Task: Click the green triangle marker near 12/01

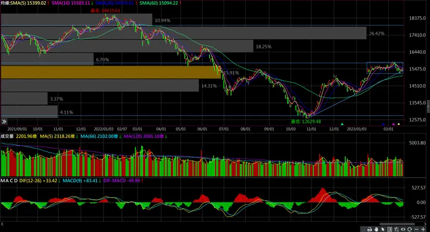Action: point(342,124)
